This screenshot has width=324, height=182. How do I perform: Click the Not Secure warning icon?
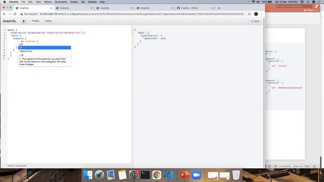tap(21, 14)
